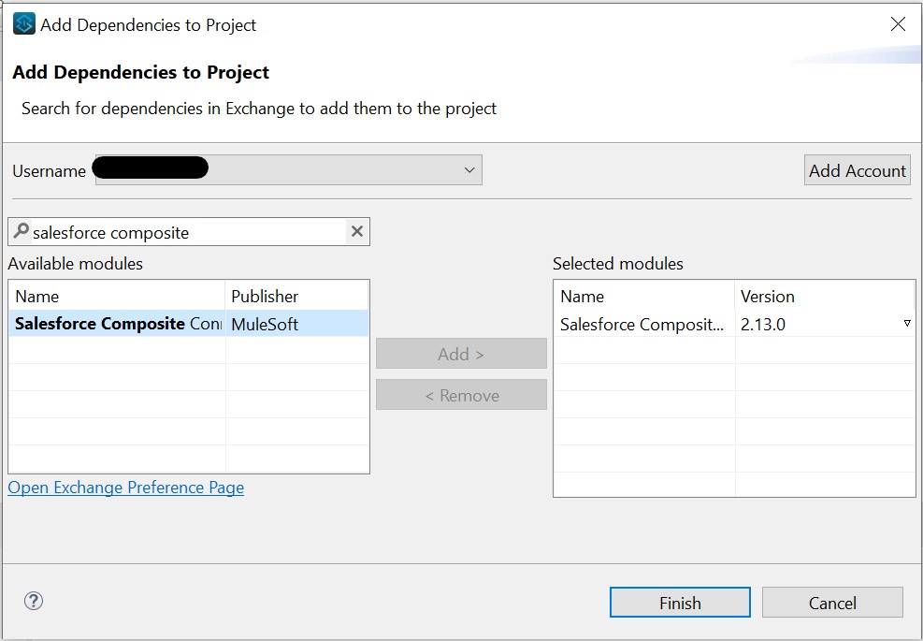923x641 pixels.
Task: Cancel the dialog
Action: click(x=832, y=602)
